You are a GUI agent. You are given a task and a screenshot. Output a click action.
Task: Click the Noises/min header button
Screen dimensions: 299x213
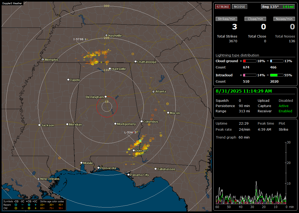click(284, 19)
